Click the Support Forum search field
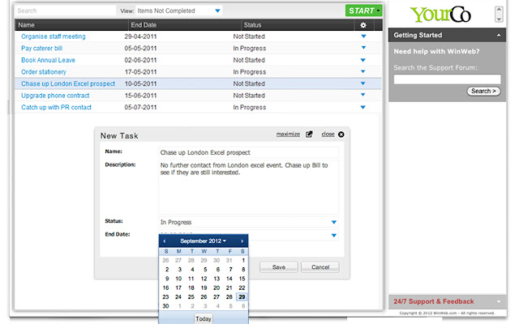Screen dimensions: 519x324 click(447, 79)
